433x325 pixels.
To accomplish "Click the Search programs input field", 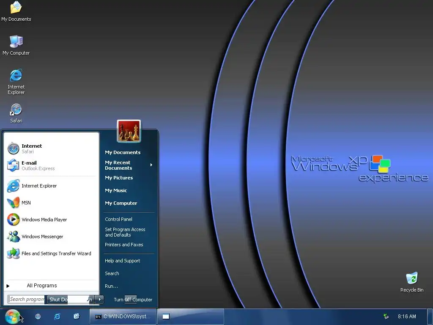I will (26, 299).
